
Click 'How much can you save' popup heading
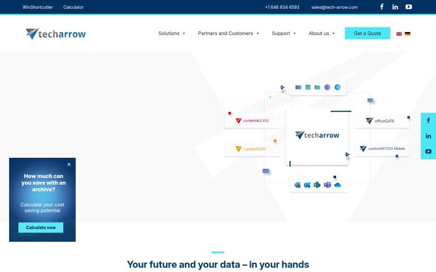pos(44,183)
